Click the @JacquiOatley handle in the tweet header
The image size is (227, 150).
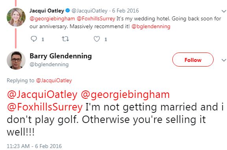(89, 11)
